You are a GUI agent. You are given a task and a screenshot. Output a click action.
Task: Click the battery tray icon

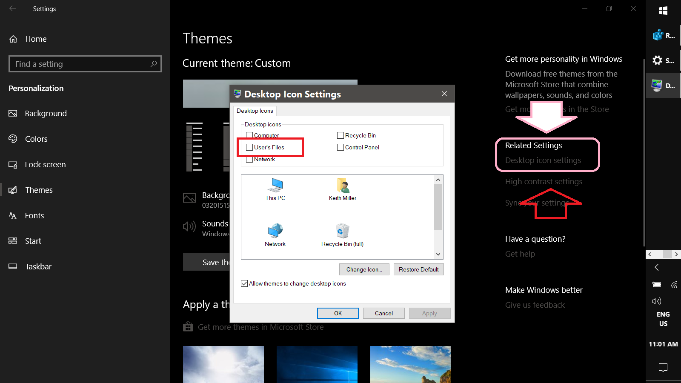click(656, 284)
